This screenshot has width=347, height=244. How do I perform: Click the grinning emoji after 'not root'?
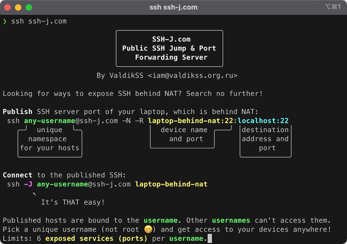[148, 229]
